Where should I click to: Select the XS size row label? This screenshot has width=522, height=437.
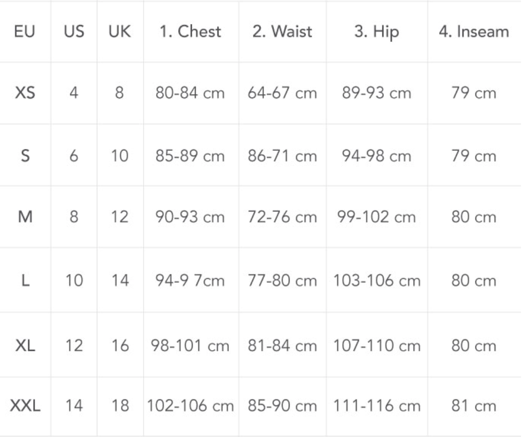[x=25, y=94]
